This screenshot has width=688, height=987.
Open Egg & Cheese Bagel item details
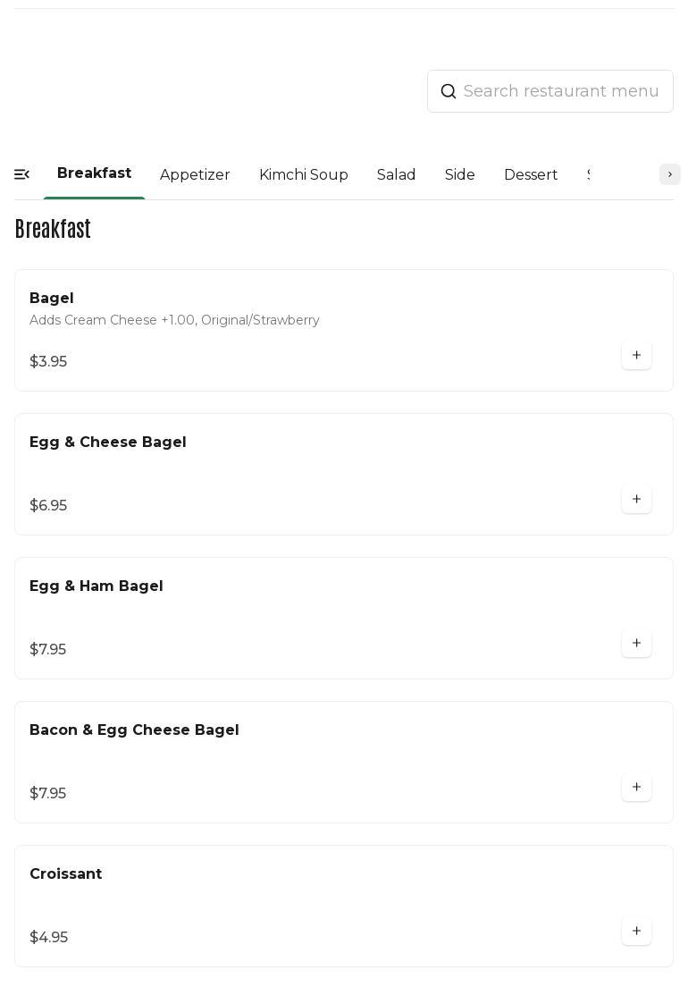[x=108, y=443]
